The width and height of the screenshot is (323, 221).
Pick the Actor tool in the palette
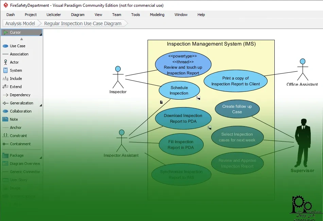5,62
